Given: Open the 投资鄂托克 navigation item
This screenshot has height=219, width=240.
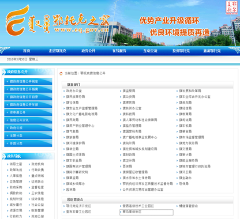Looking at the screenshot, I should coord(181,51).
